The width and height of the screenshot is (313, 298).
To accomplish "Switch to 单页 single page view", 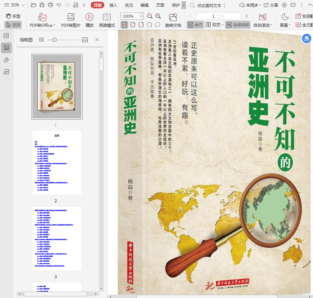I will pyautogui.click(x=195, y=25).
